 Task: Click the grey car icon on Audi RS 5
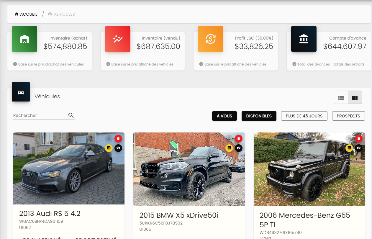[109, 138]
